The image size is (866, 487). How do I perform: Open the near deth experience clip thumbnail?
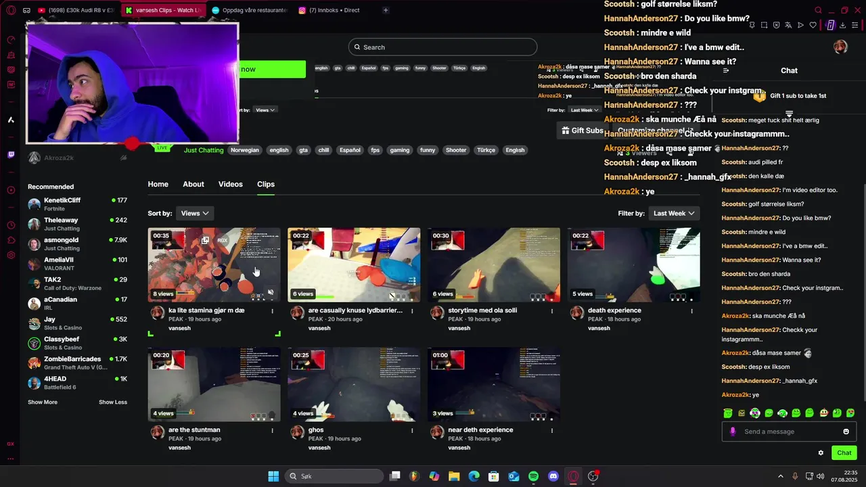494,385
